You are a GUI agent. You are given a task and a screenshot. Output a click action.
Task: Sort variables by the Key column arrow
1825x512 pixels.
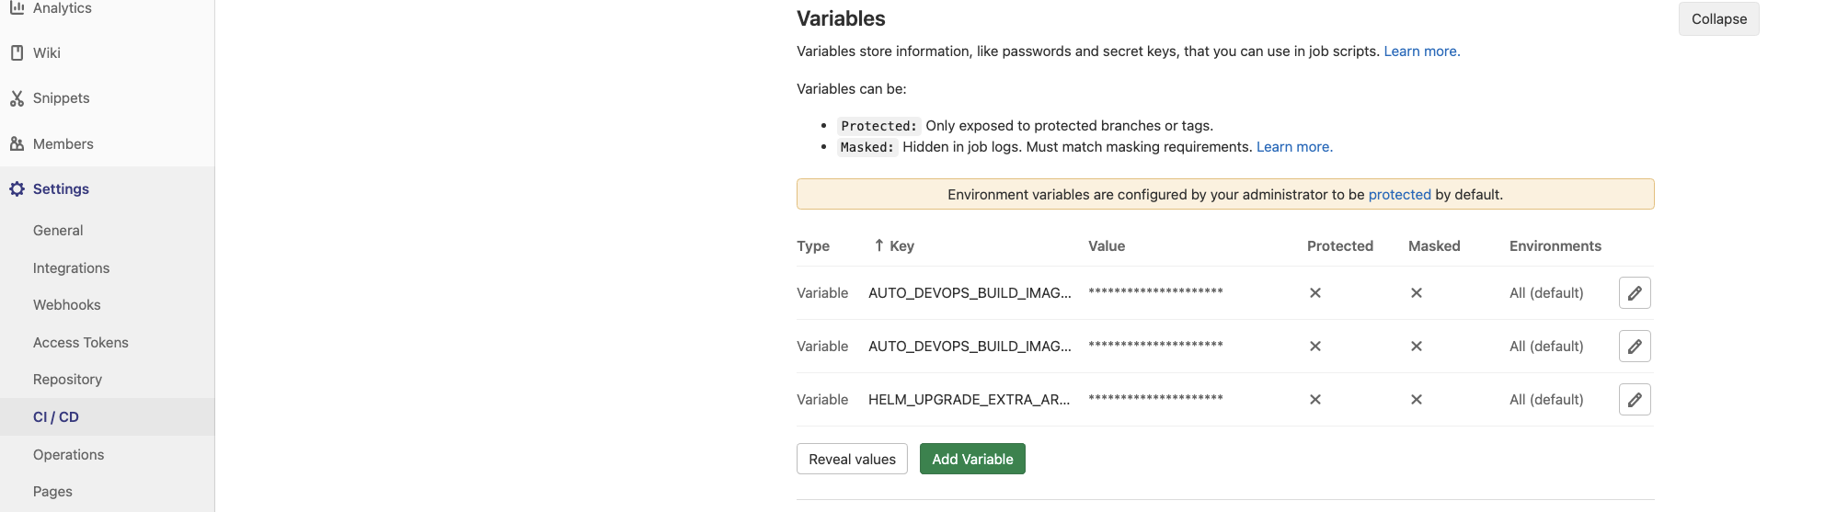[x=879, y=245]
